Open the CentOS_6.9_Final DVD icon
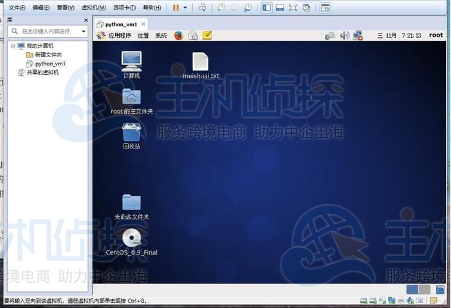The width and height of the screenshot is (451, 308). 131,239
